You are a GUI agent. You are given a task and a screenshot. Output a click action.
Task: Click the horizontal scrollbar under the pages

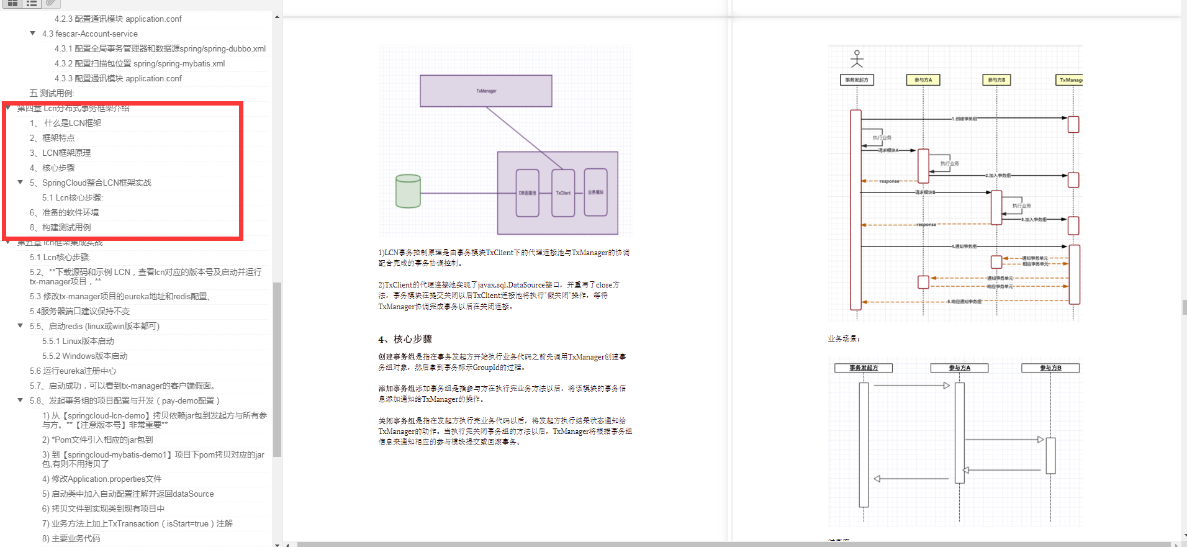[x=733, y=545]
